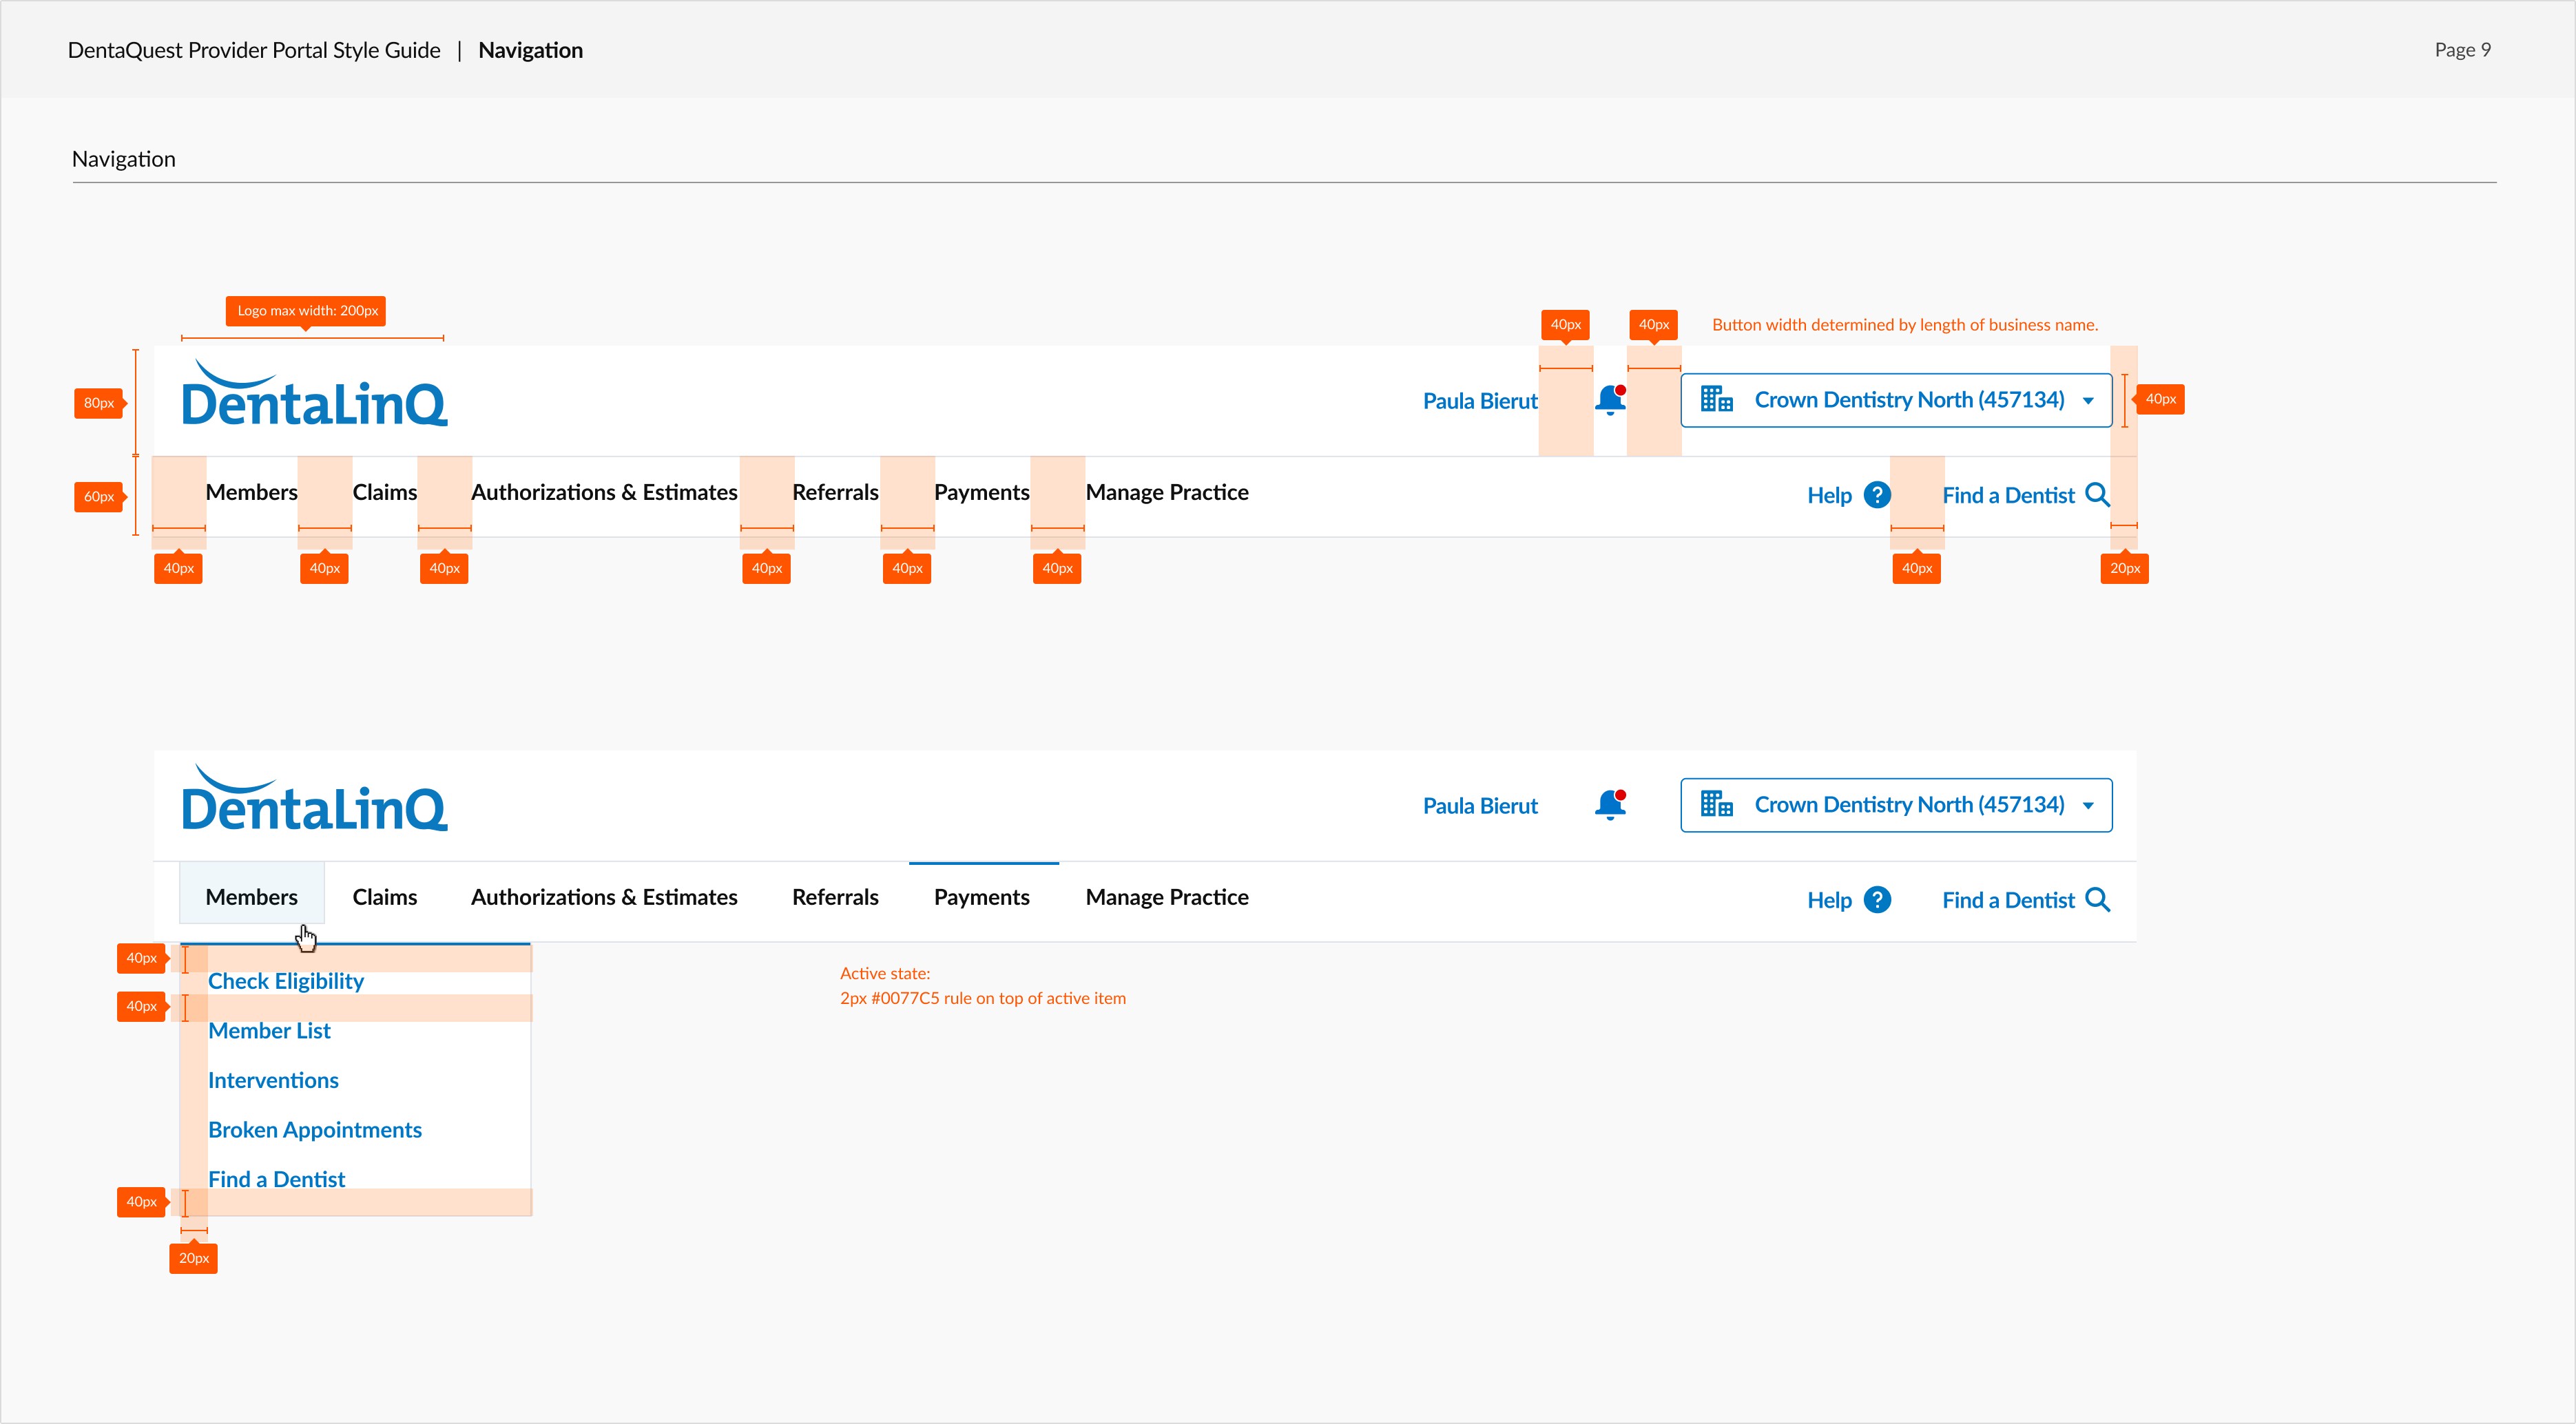Click the Help text link in the hover-state header
2576x1424 pixels.
coord(1829,901)
